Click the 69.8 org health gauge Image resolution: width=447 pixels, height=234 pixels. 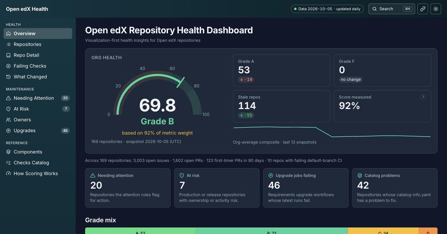click(x=157, y=96)
